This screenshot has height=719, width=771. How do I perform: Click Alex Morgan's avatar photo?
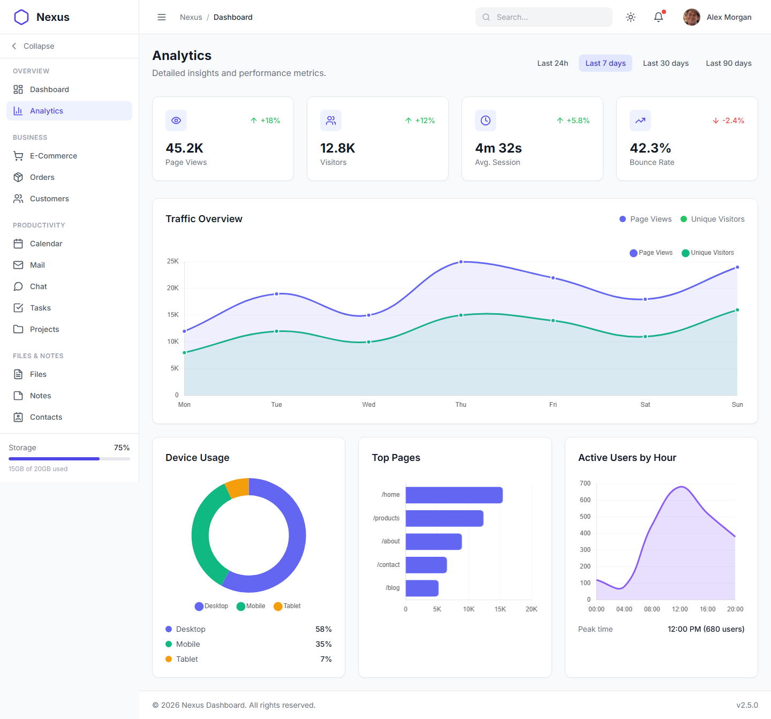(x=692, y=17)
